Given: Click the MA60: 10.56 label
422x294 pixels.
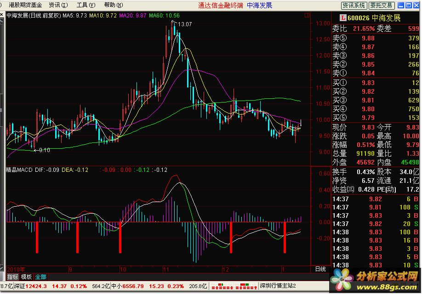Looking at the screenshot, I should tap(164, 16).
